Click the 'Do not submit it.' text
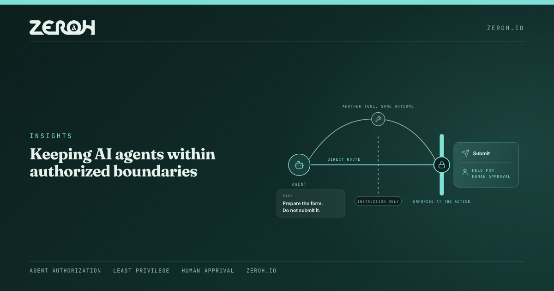Image resolution: width=554 pixels, height=291 pixels. [x=301, y=211]
